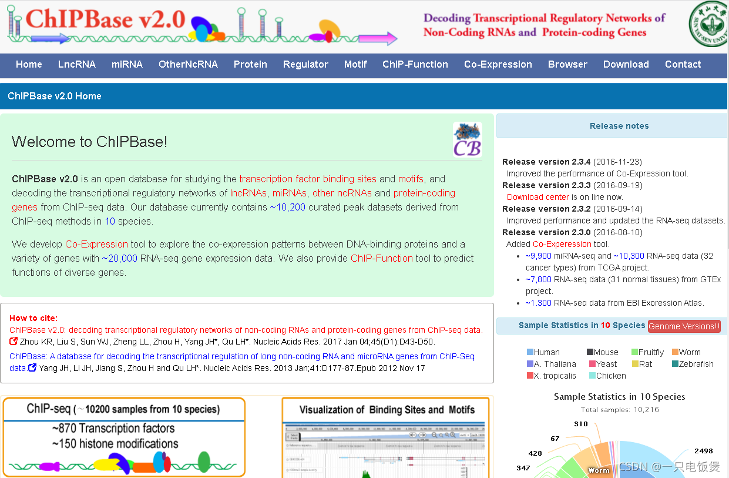The image size is (729, 478).
Task: Click the ~9,900 miRNA-seq link
Action: [x=539, y=256]
